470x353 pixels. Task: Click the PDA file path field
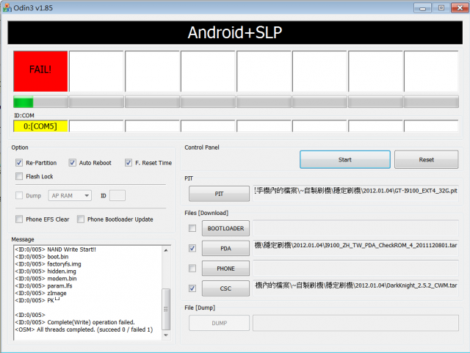click(x=355, y=248)
